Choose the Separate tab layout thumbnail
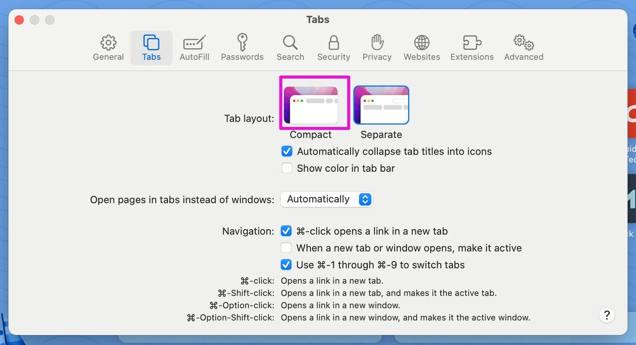This screenshot has height=345, width=636. [381, 105]
